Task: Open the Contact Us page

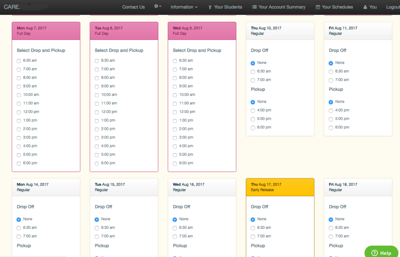Action: (x=133, y=7)
